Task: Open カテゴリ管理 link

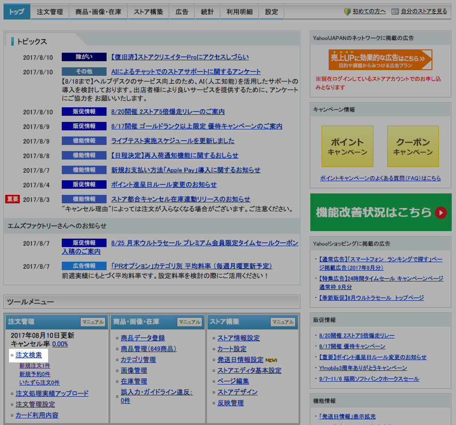Action: click(x=138, y=360)
